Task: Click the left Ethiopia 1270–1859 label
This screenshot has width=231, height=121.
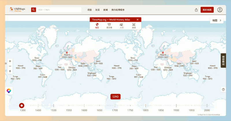Action: point(72,69)
